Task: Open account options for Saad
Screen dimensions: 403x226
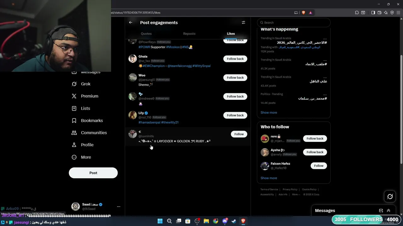Action: coord(119,207)
